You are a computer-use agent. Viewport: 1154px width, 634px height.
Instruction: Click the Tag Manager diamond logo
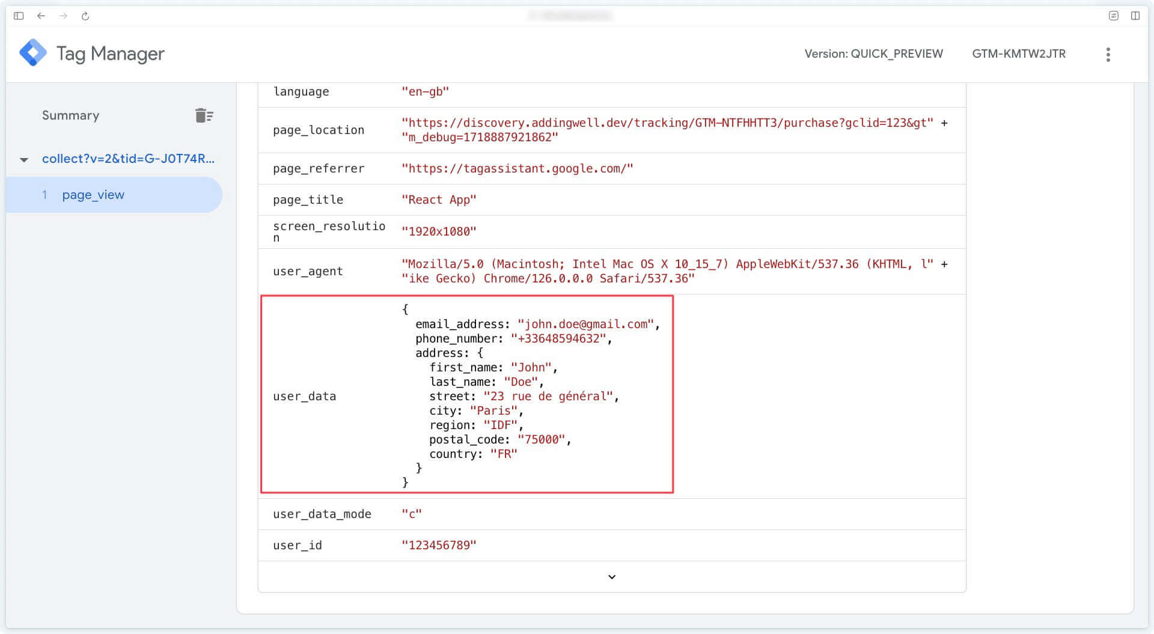click(x=33, y=53)
